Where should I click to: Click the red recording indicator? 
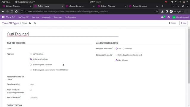[166, 2]
